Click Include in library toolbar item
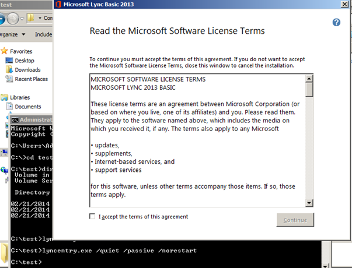This screenshot has width=352, height=268. 44,34
